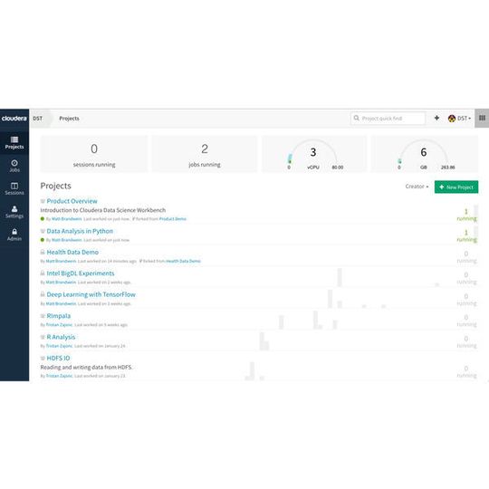
Task: Open the HDFS IO project
Action: tap(58, 358)
